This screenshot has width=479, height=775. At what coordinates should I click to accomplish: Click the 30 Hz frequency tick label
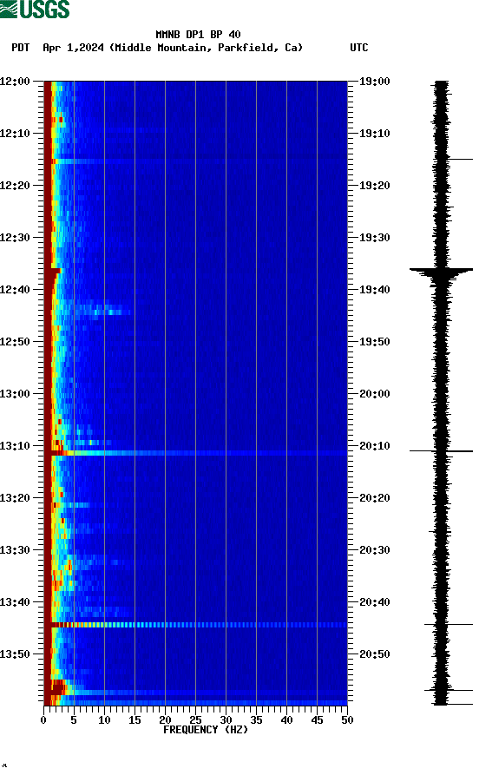point(226,720)
